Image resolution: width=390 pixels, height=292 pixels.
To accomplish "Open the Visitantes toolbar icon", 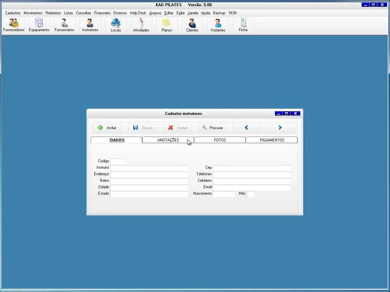I will pyautogui.click(x=218, y=26).
